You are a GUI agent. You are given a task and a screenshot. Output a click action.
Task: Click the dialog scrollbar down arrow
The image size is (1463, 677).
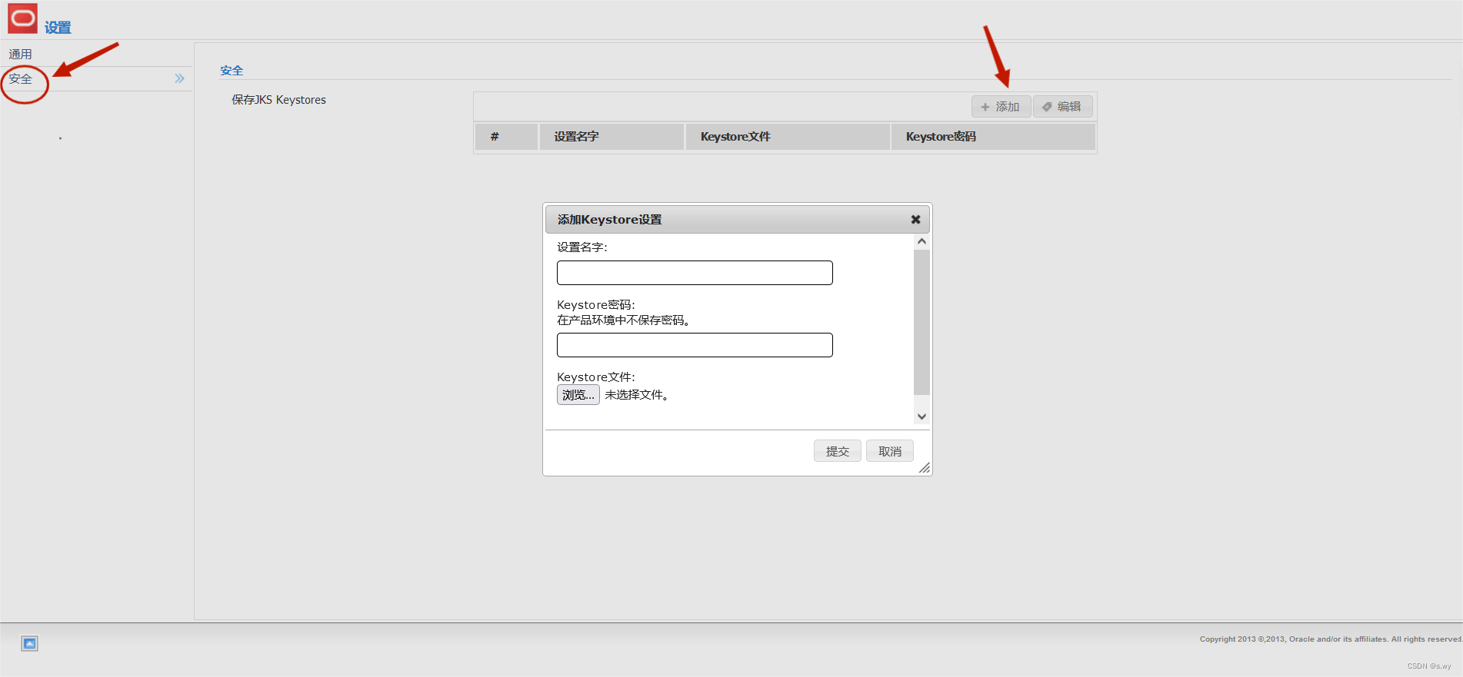tap(921, 416)
